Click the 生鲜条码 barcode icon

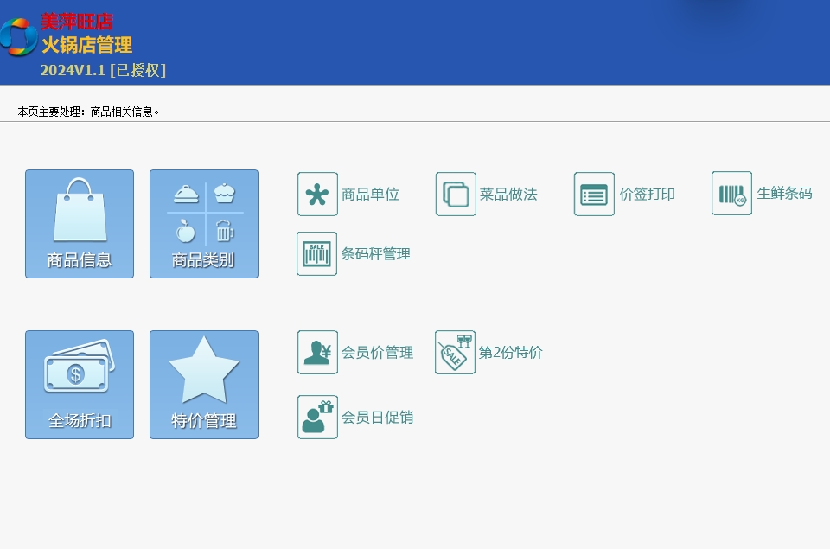(731, 193)
